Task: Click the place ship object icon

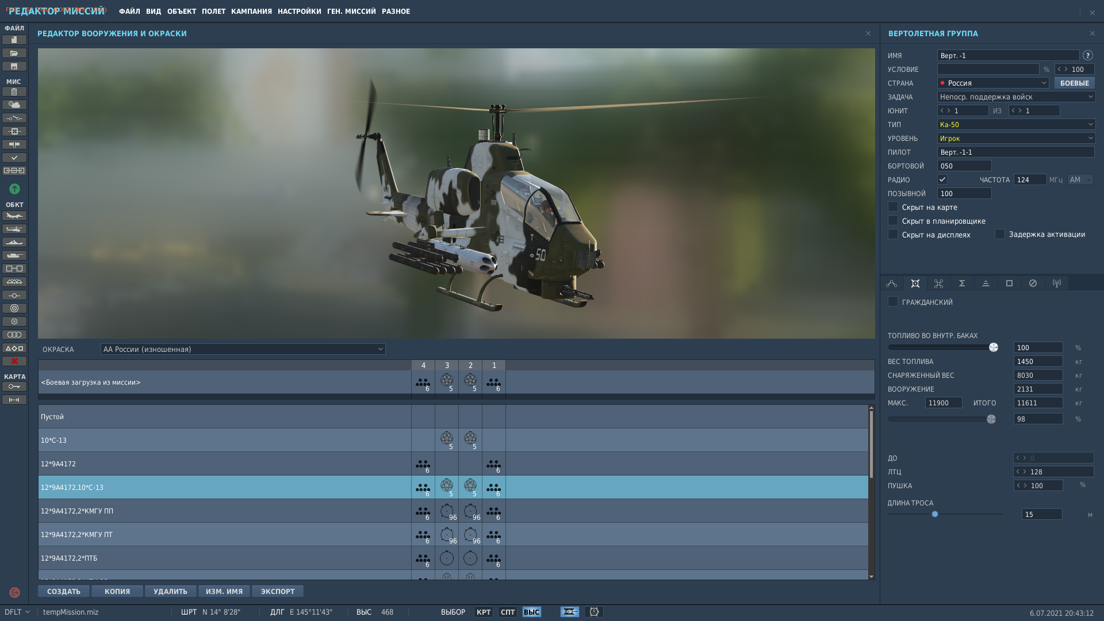Action: [14, 242]
